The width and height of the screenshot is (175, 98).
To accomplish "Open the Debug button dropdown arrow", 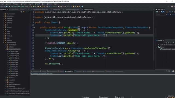I will coord(17,7).
